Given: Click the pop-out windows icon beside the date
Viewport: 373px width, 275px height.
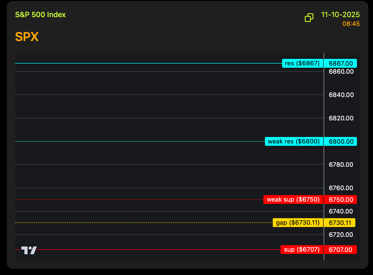Looking at the screenshot, I should tap(309, 18).
